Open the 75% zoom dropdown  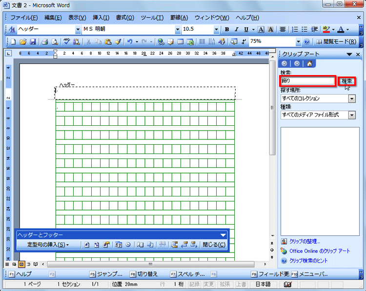[x=298, y=42]
